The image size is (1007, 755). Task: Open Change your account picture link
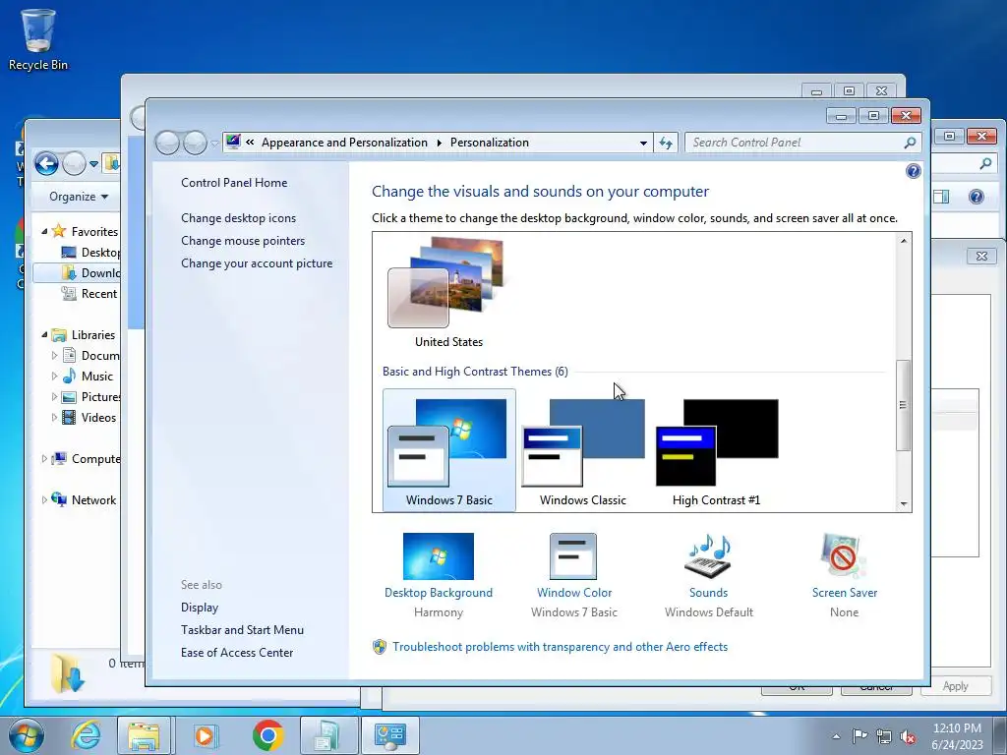pyautogui.click(x=257, y=263)
